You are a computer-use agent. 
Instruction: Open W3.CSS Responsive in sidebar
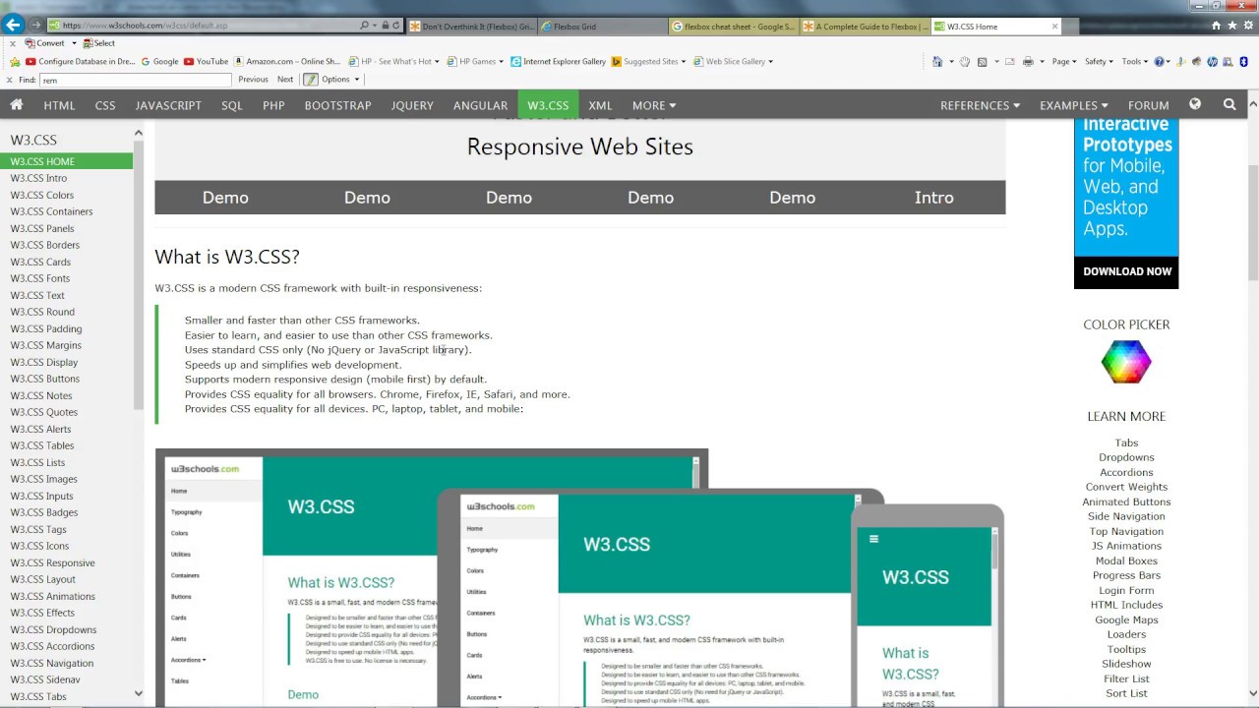[52, 562]
